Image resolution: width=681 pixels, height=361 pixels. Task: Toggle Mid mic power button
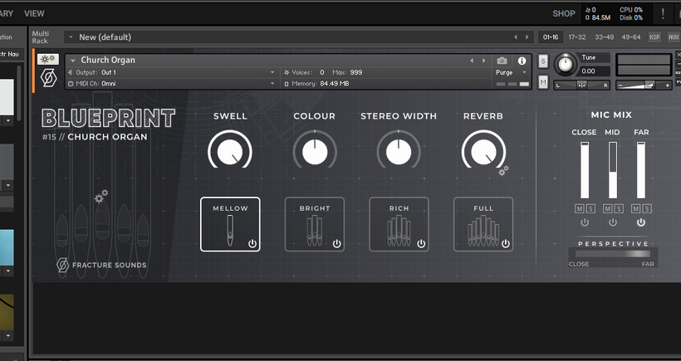(612, 222)
